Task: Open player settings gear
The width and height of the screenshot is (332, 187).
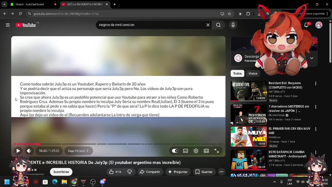Action: 196,151
